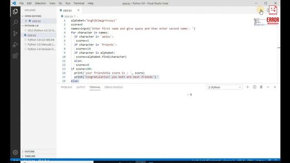Click line 1 alphabet assignment code
Screen dimensions: 290x163
click(94, 20)
